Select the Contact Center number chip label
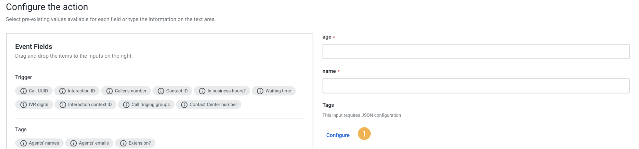Image resolution: width=639 pixels, height=149 pixels. (213, 105)
